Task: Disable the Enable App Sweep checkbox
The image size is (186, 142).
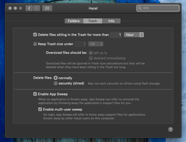Action: point(35,94)
